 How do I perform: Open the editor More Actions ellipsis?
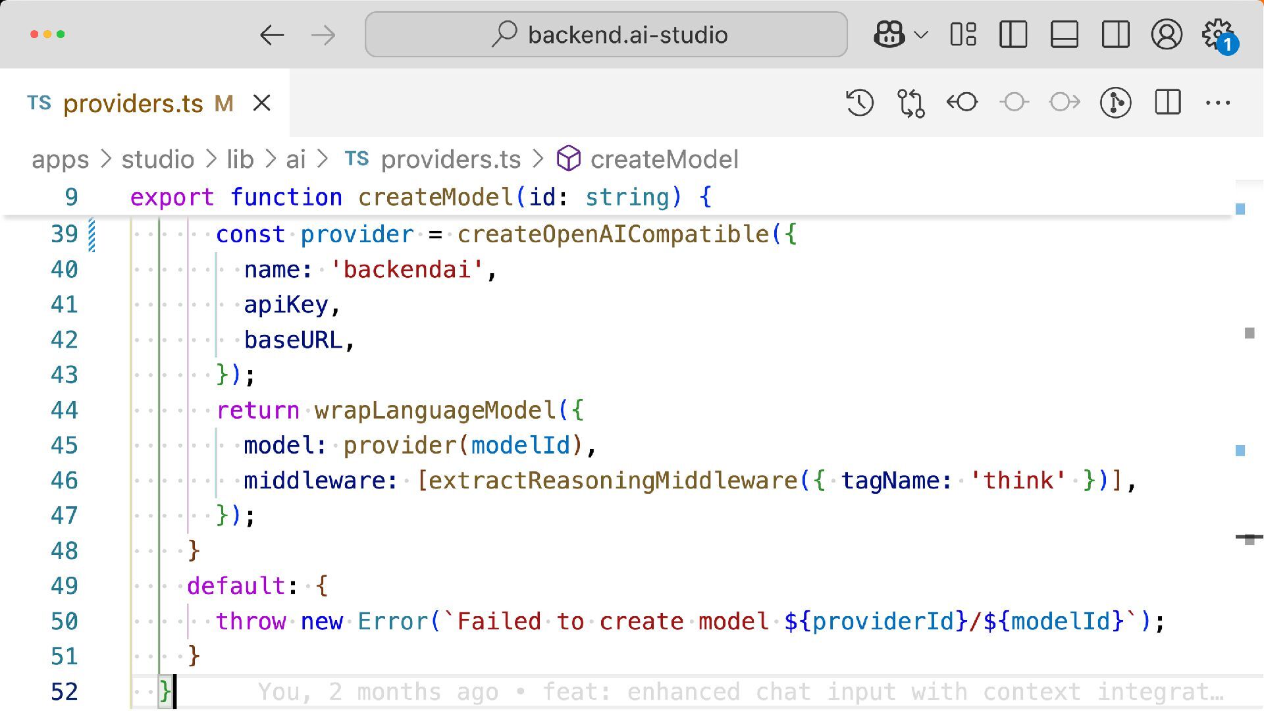coord(1218,103)
